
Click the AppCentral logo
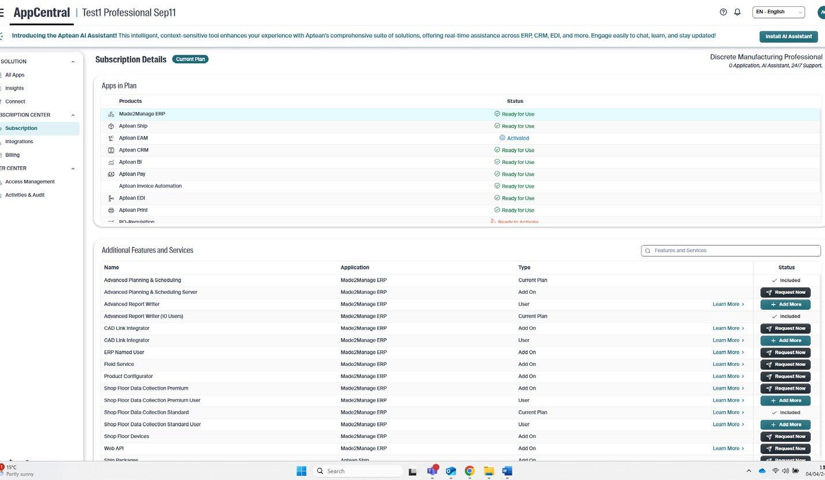(x=42, y=13)
